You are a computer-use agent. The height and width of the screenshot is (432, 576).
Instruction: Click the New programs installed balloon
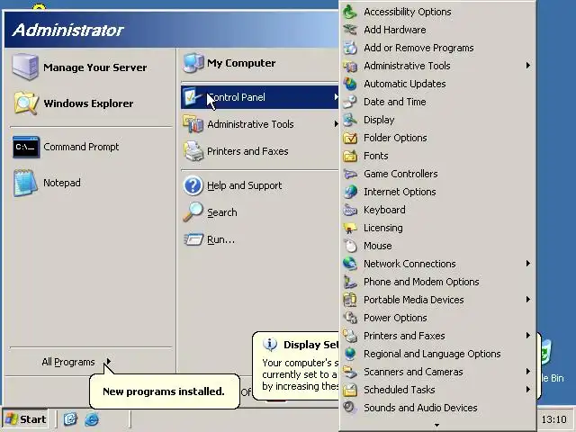pyautogui.click(x=164, y=391)
